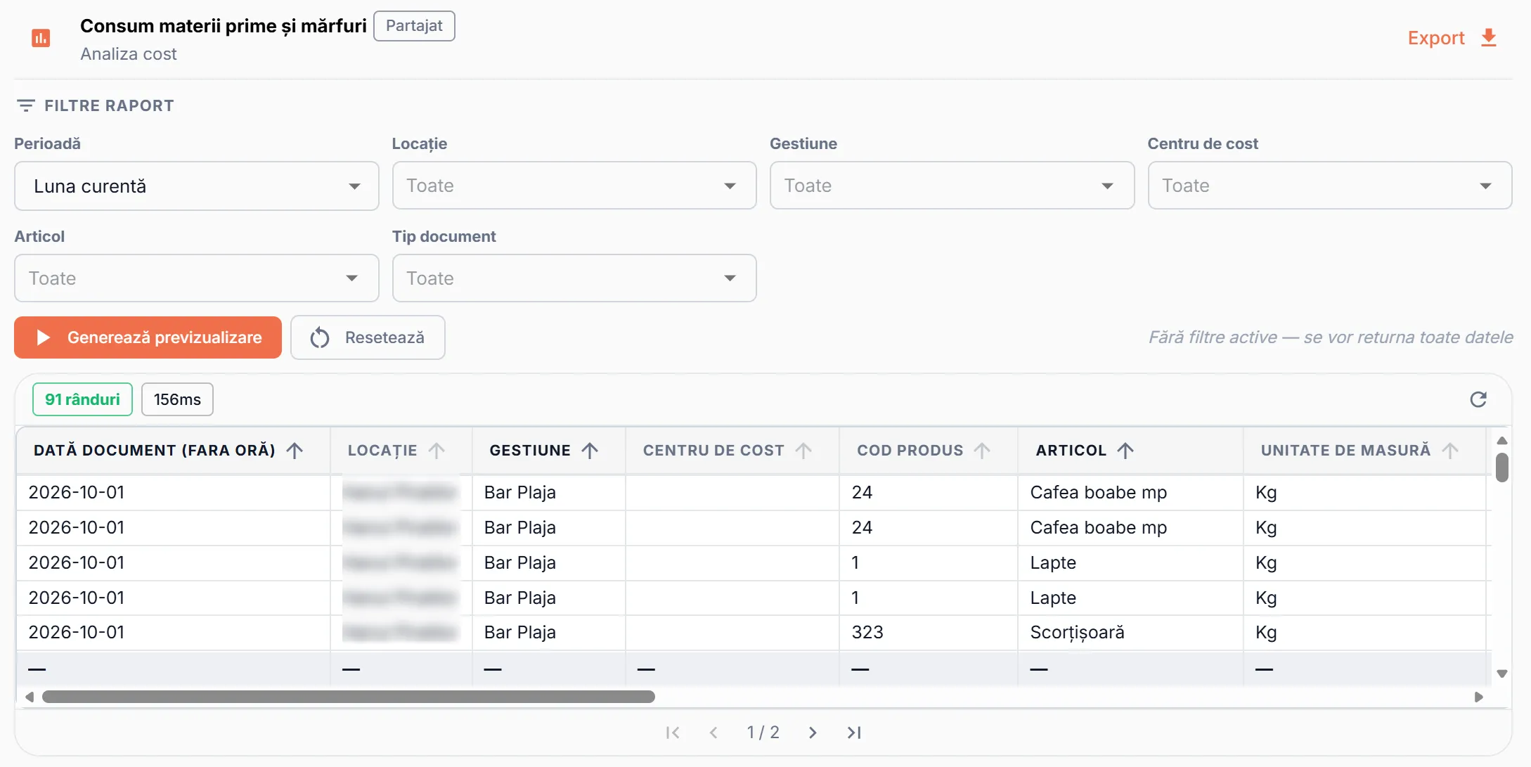Viewport: 1531px width, 767px height.
Task: Sort by Centru de cost column arrow
Action: [803, 451]
